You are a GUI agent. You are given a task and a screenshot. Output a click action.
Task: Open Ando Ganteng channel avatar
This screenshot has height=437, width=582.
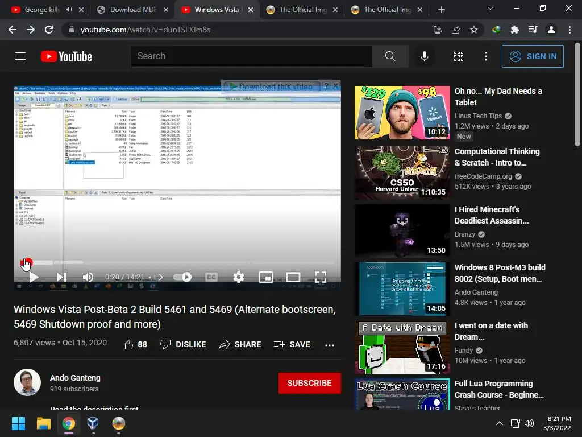coord(27,382)
